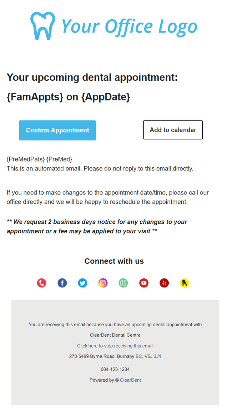Open the ClearDent link in footer

click(130, 380)
